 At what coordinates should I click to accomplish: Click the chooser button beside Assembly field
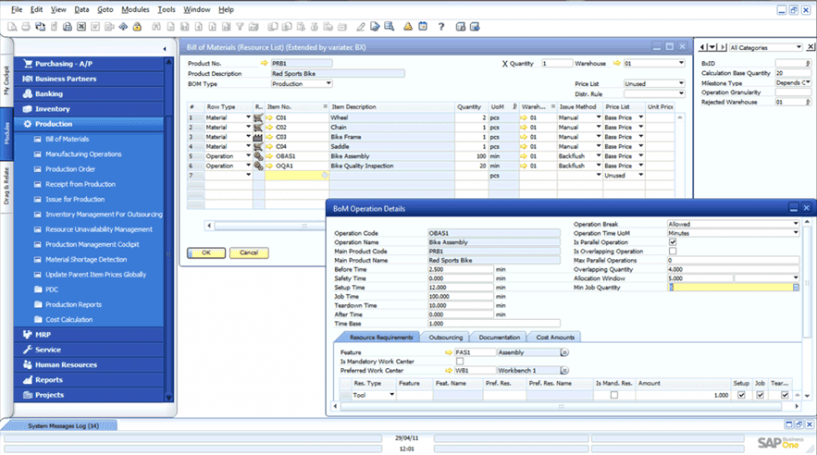click(564, 352)
